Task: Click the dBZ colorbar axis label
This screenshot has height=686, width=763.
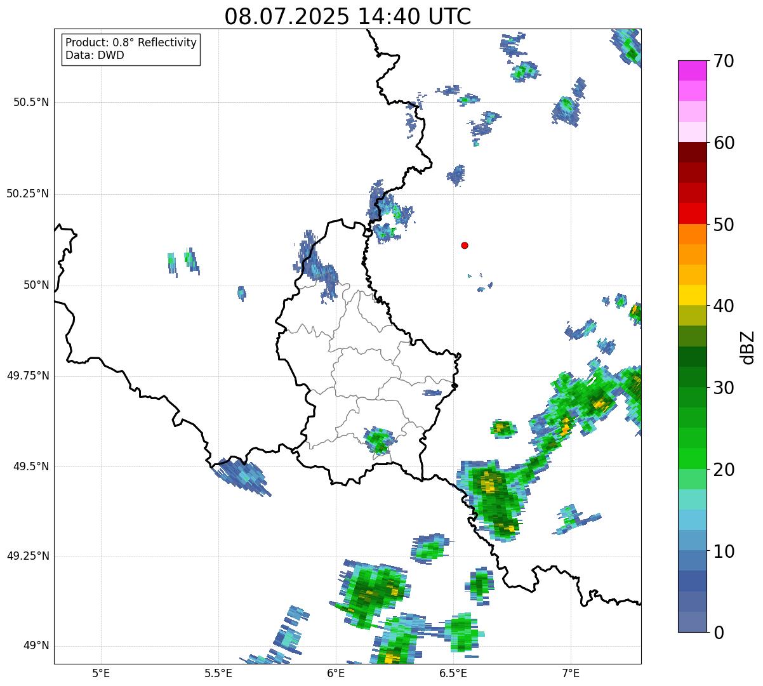Action: click(748, 347)
